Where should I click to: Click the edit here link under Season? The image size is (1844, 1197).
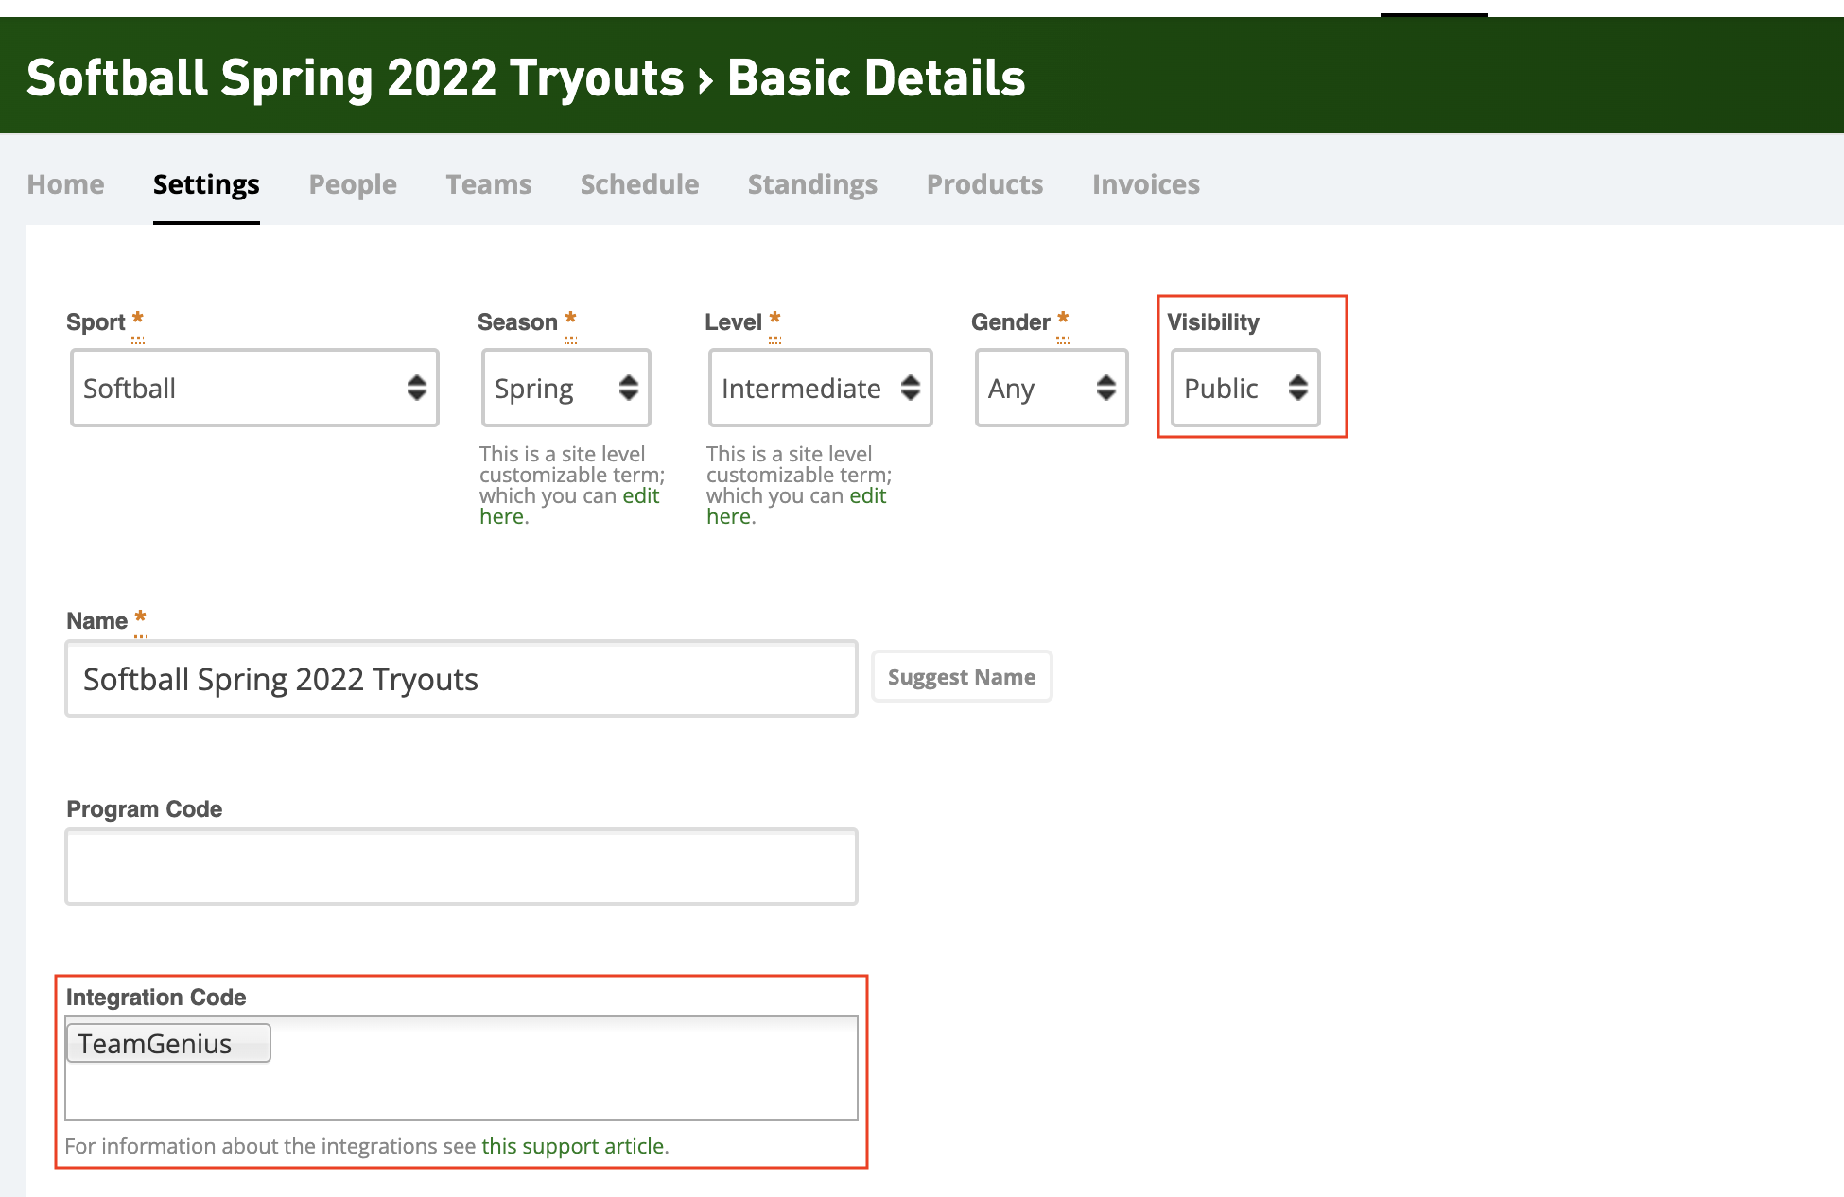click(640, 496)
